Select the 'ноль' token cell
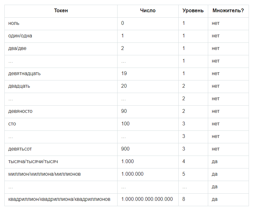Viewport: 253px width, 209px height. [14, 23]
